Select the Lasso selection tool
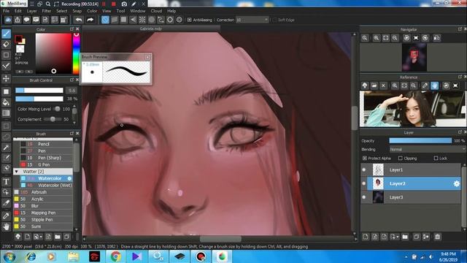 click(x=7, y=137)
